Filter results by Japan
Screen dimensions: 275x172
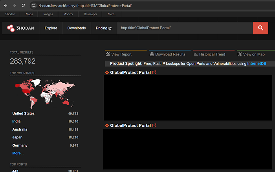[17, 137]
